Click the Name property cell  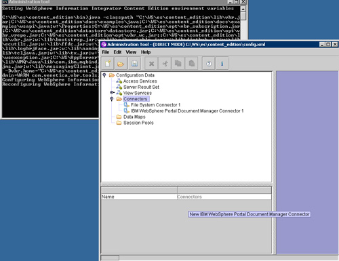[x=139, y=197]
